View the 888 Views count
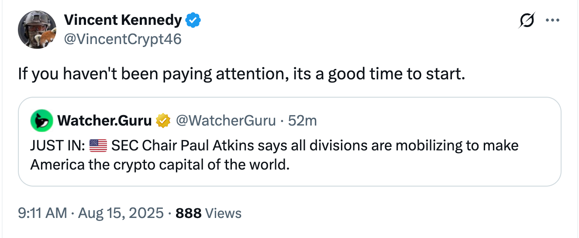 (x=188, y=213)
